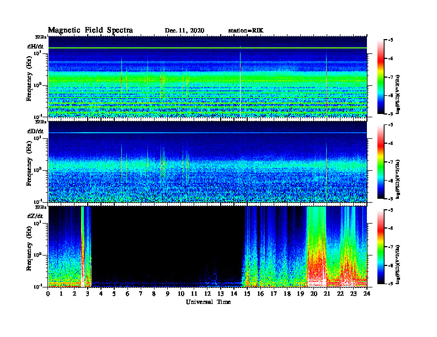The image size is (437, 337).
Task: Click the -8 tick on dD/dt color bar
Action: click(x=391, y=181)
